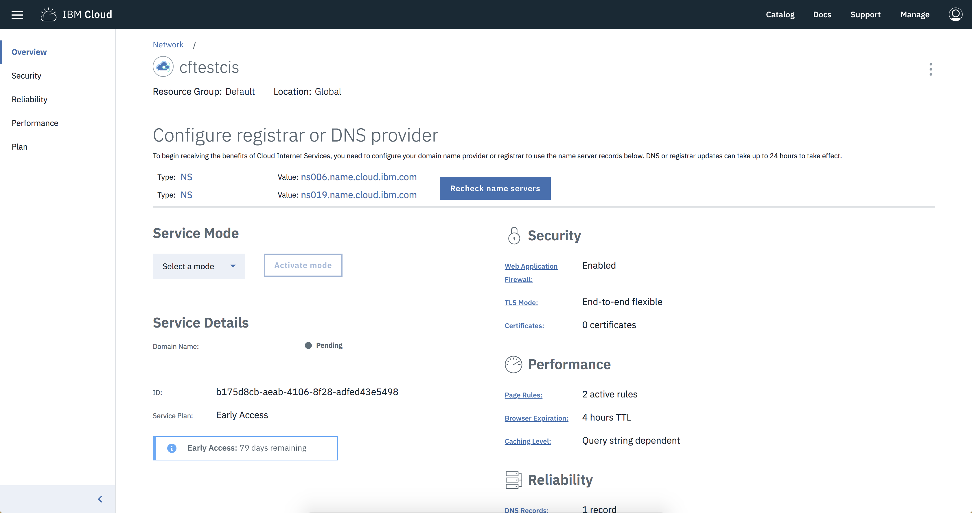Open the TLS Mode link
This screenshot has height=513, width=972.
(521, 302)
